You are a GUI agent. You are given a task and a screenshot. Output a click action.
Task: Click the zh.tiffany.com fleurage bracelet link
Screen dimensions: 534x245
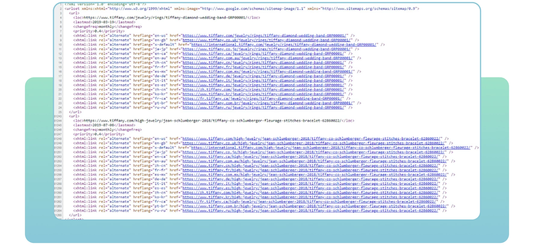tap(311, 193)
